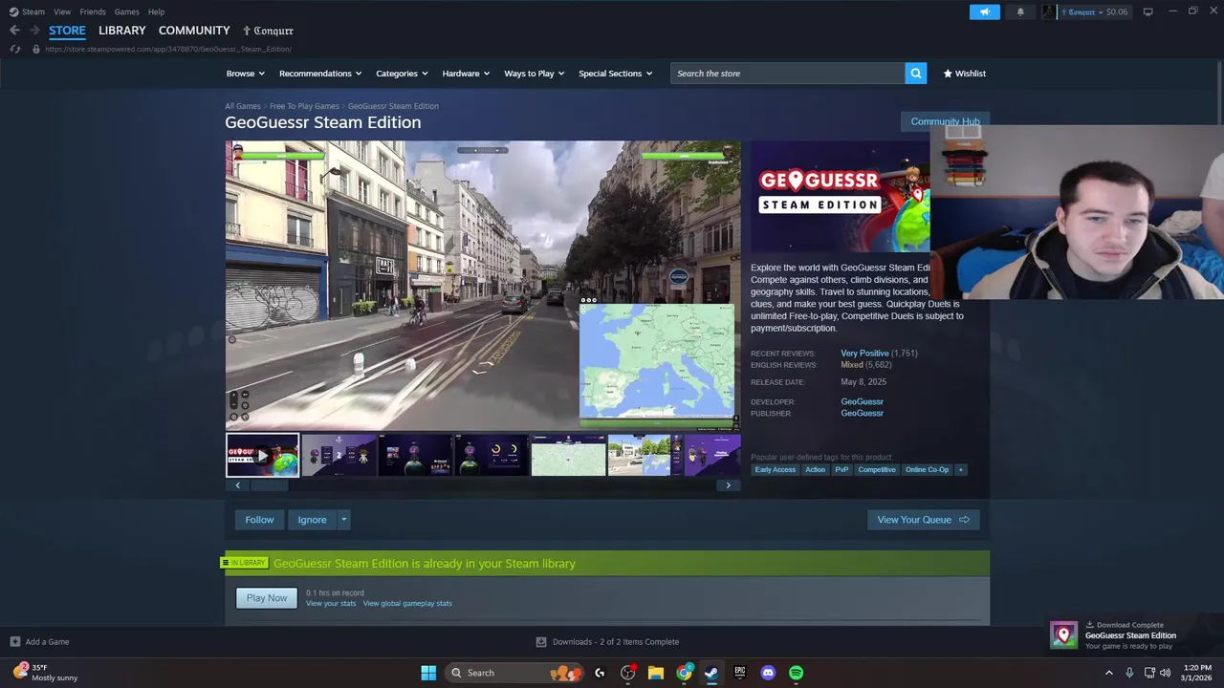The height and width of the screenshot is (688, 1224).
Task: Open View your stats link
Action: [331, 603]
